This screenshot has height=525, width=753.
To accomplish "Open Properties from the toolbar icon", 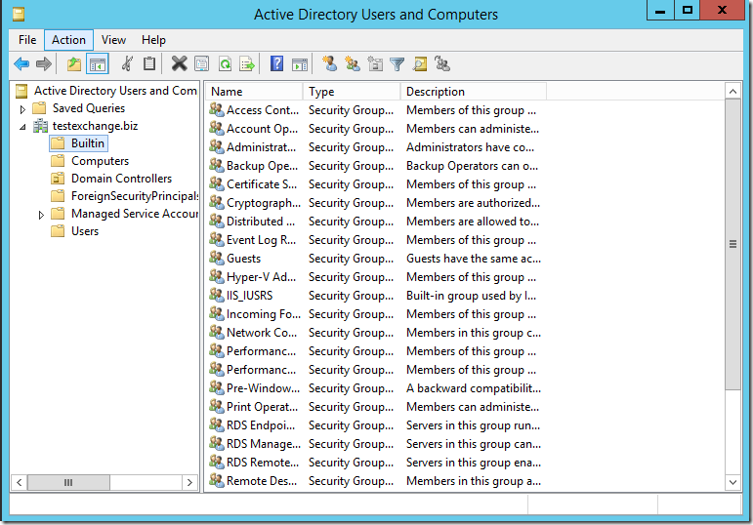I will [x=202, y=63].
